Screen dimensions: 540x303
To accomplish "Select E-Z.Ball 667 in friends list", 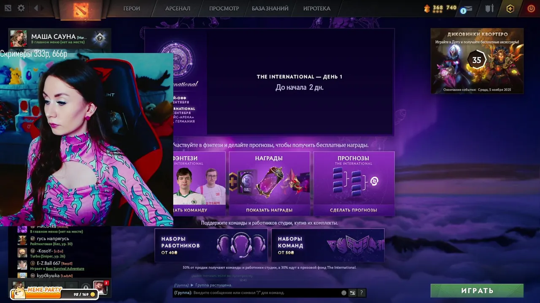I will tap(59, 265).
